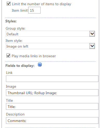Viewport: 101px width, 128px height.
Task: Open the combo box showing 'Default'
Action: [50, 34]
